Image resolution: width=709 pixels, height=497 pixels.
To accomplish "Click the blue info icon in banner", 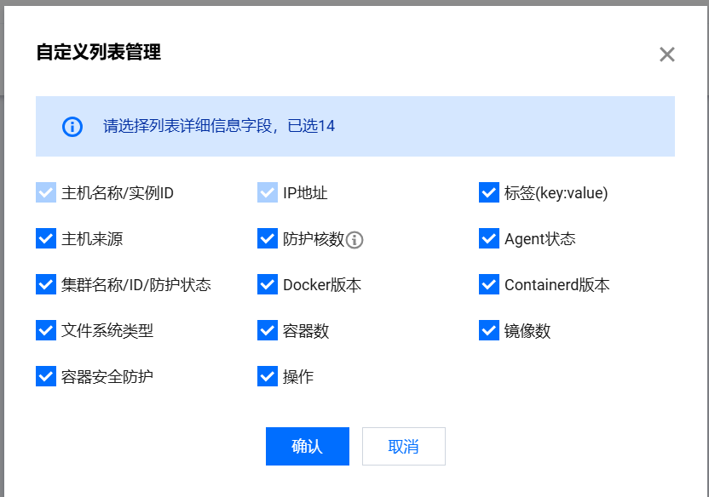I will point(72,127).
